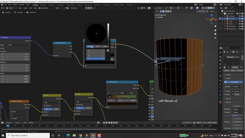Screen dimensions: 245x138
Task: Expand the Camera item in outliner
Action: click(225, 16)
